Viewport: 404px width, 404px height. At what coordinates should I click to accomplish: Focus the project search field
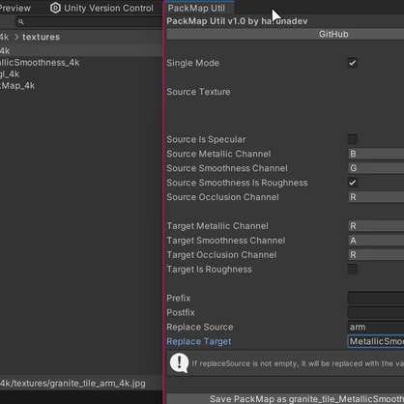coord(89,22)
